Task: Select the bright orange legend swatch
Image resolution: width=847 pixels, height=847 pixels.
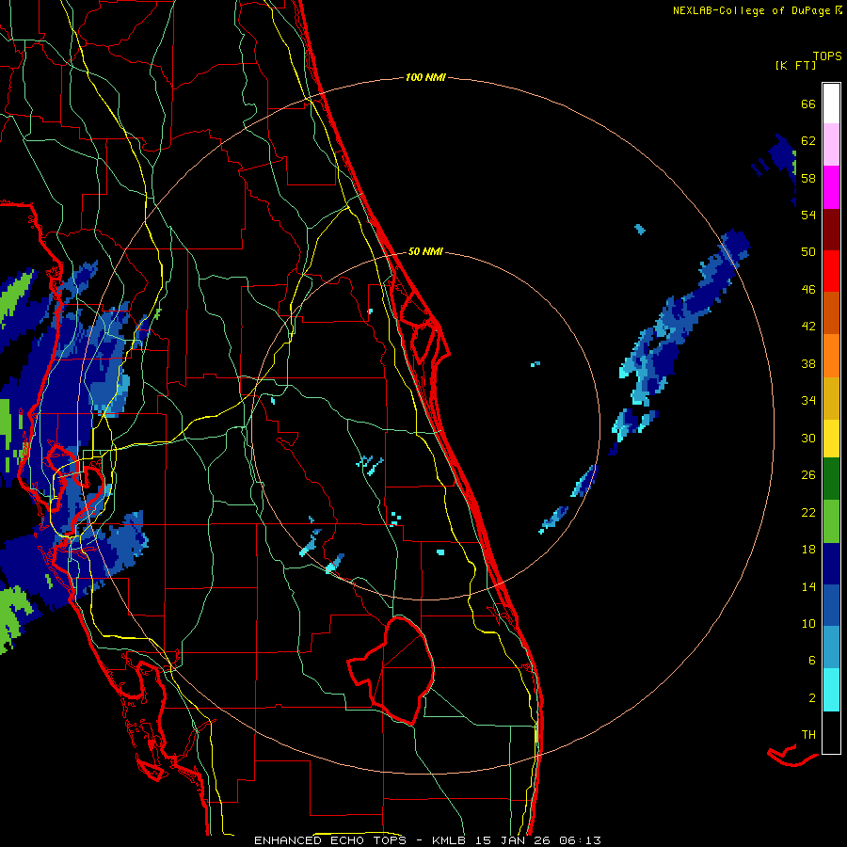Action: 831,356
